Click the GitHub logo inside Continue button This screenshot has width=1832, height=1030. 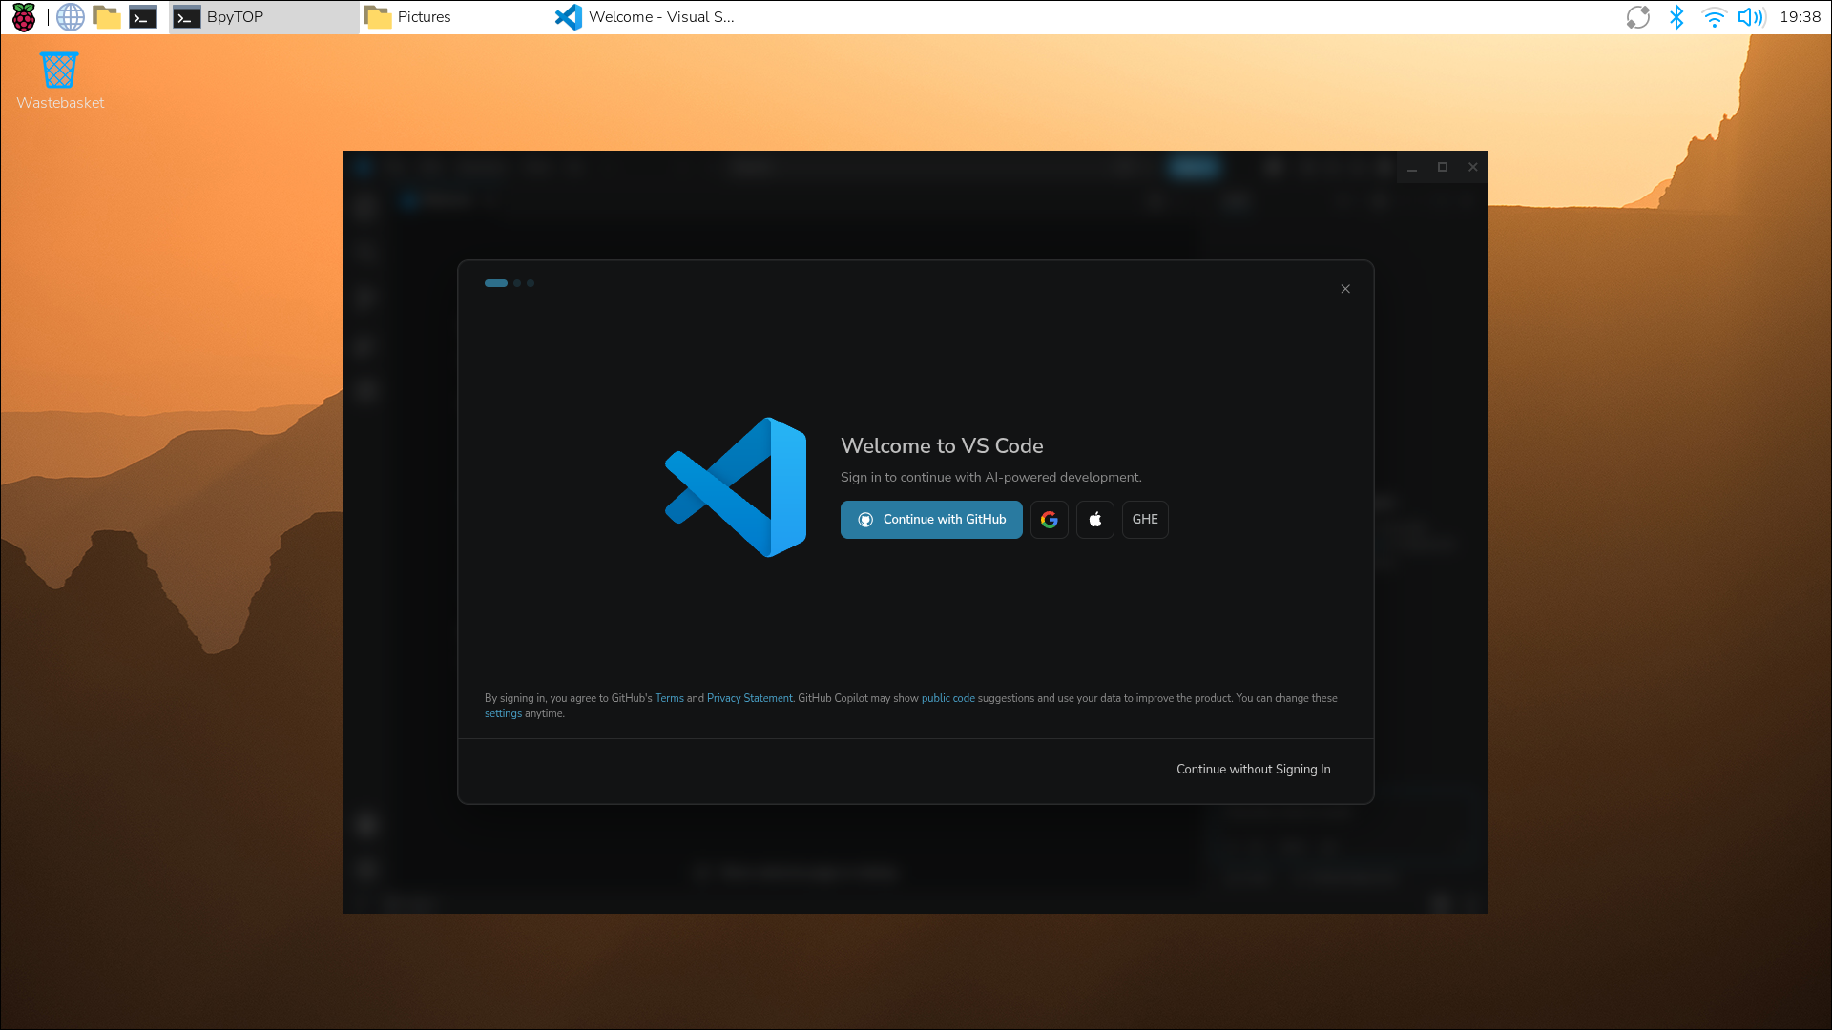865,520
